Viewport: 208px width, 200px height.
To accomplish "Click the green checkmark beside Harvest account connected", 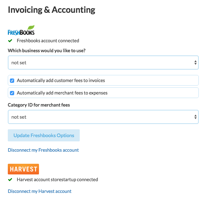I will coord(10,180).
